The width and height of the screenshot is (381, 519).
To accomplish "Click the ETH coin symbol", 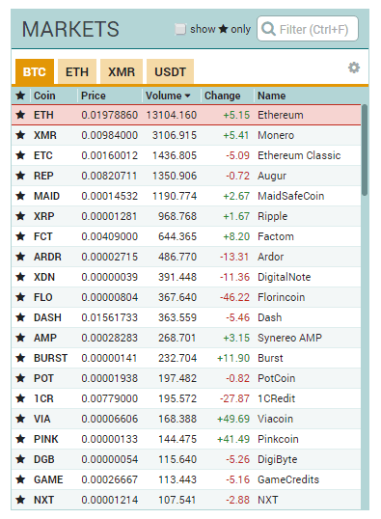I will pyautogui.click(x=43, y=115).
